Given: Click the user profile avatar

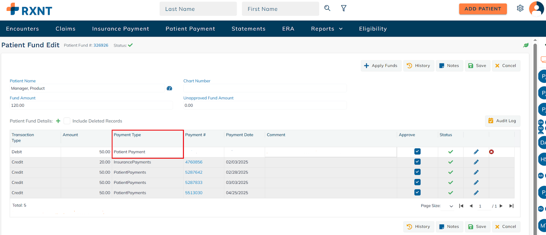Looking at the screenshot, I should [x=536, y=9].
